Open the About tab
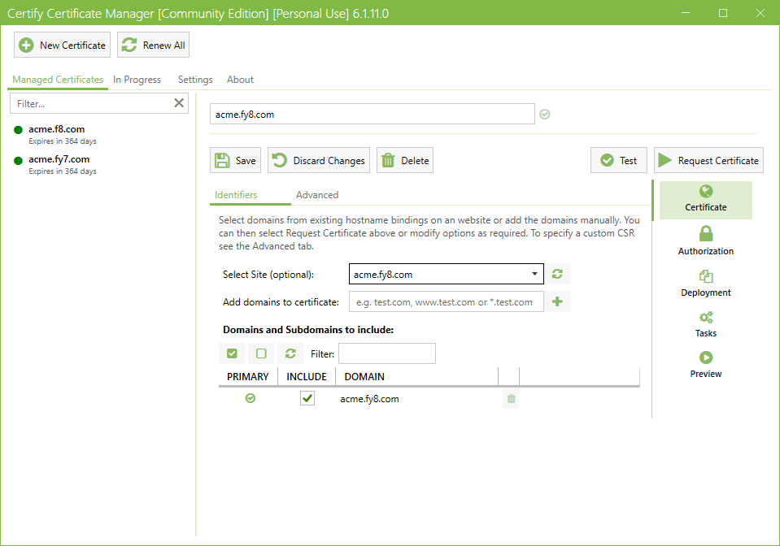 click(240, 80)
